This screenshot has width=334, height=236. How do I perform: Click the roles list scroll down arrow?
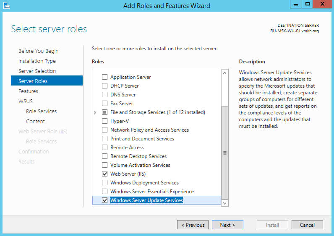pos(225,203)
